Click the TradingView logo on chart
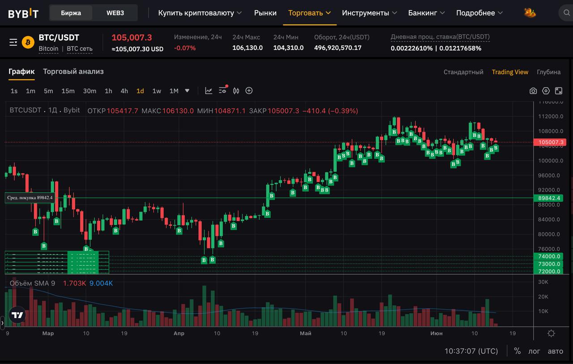 (17, 315)
